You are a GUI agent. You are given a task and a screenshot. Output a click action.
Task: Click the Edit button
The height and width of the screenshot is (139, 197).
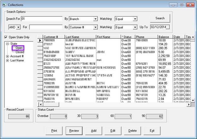(113, 131)
